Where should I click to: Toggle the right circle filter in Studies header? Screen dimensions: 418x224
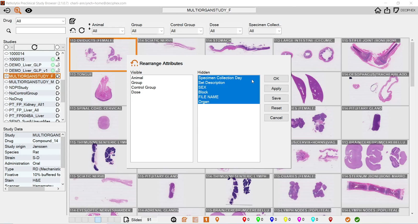point(57,47)
